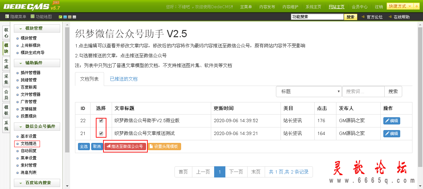Select the 系统 vertical sidebar tab
Viewport: 423px width, 189px height.
pyautogui.click(x=6, y=125)
